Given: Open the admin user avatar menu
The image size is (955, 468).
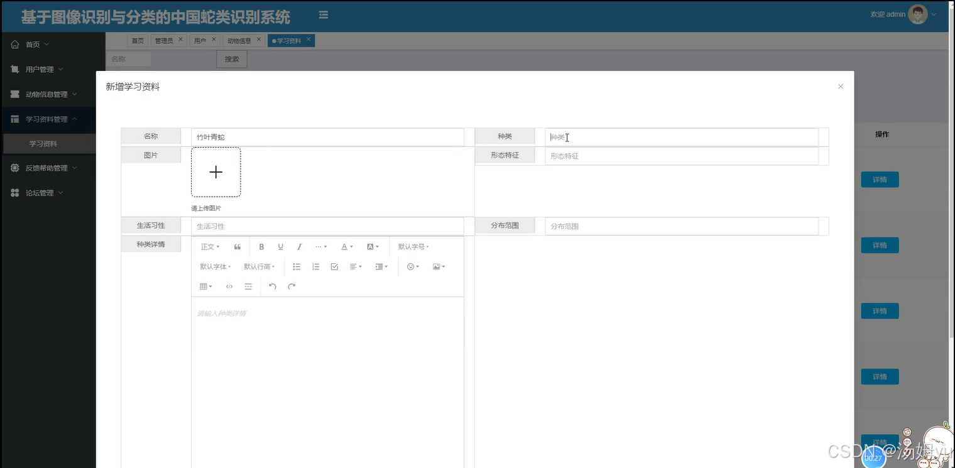Looking at the screenshot, I should 917,14.
